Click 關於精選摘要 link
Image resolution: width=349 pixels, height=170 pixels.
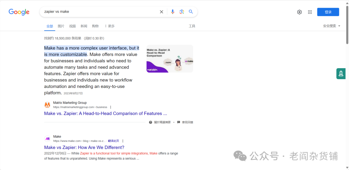tap(163, 122)
